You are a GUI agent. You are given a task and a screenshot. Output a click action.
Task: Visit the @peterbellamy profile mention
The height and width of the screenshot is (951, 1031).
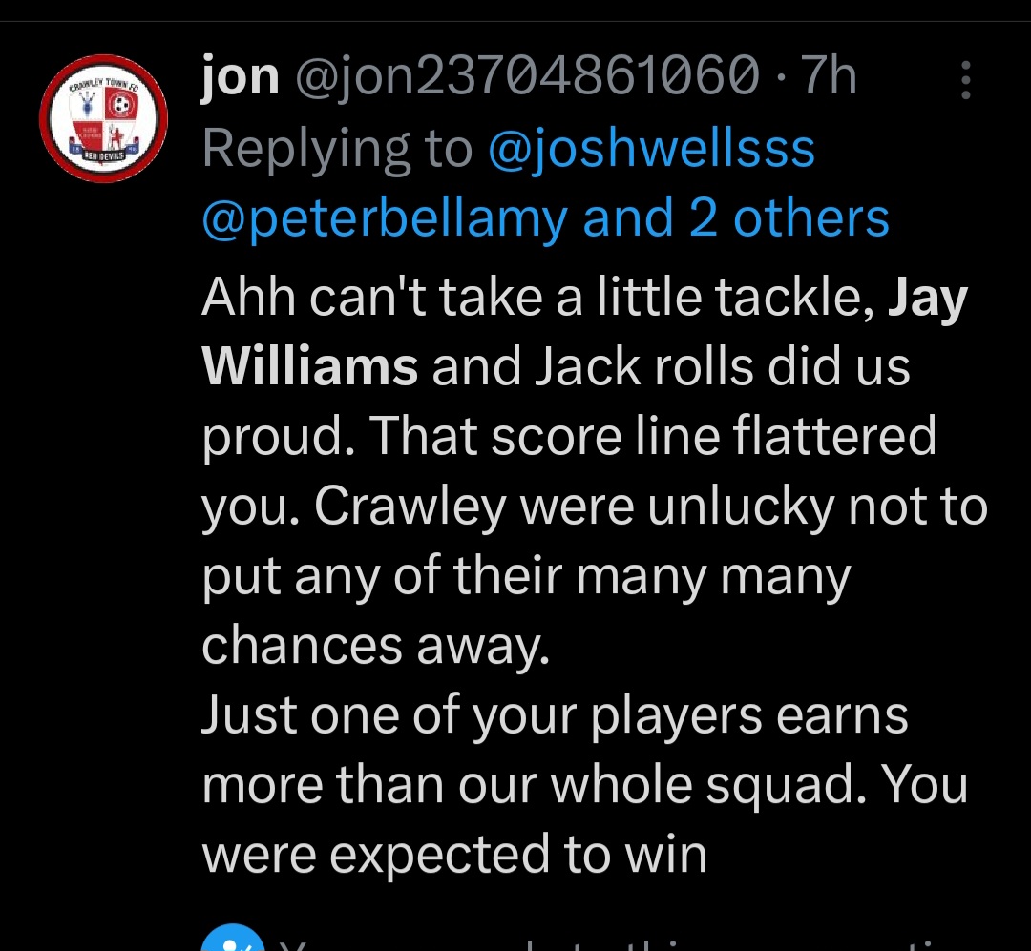pyautogui.click(x=385, y=218)
